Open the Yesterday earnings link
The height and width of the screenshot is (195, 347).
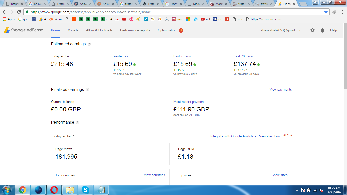pyautogui.click(x=121, y=56)
